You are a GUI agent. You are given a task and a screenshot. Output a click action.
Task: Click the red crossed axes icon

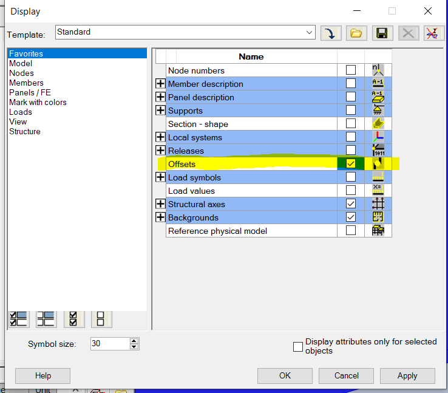coord(433,33)
